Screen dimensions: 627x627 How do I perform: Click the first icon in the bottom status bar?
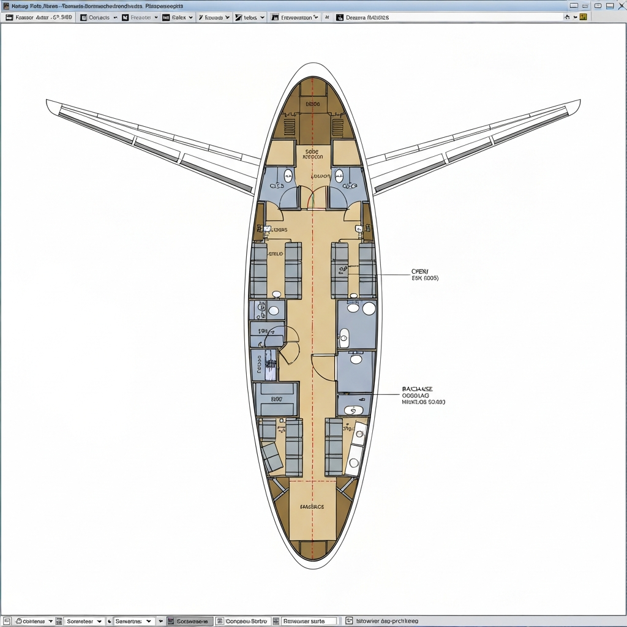[7, 621]
